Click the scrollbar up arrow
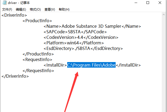Viewport: 167px width, 112px height. (164, 15)
